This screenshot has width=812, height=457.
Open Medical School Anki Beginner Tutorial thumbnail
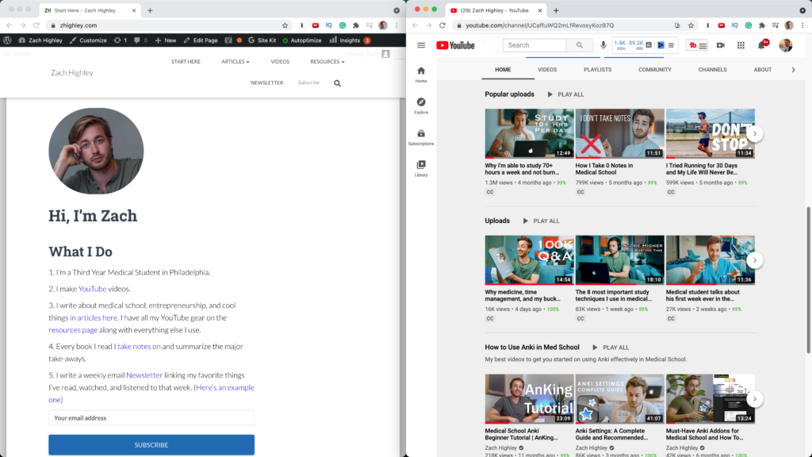pos(529,399)
